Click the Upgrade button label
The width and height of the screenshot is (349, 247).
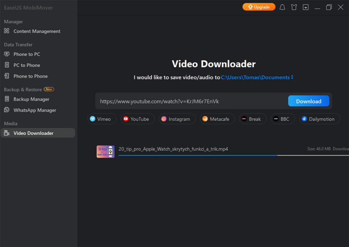262,7
